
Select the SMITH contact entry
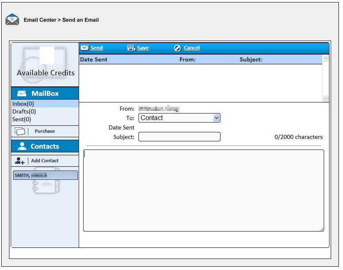[x=45, y=175]
